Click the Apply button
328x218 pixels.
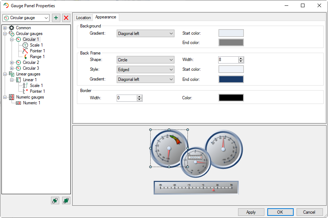pos(251,212)
